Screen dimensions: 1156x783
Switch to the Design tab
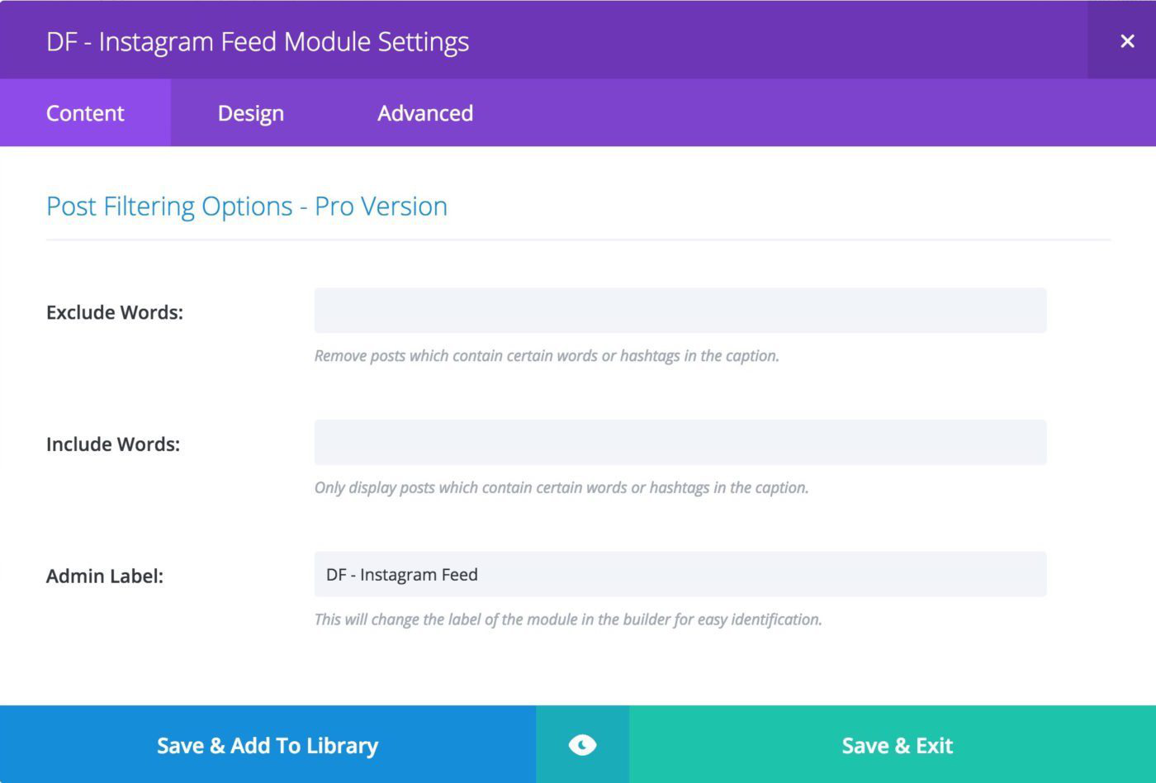pos(250,113)
